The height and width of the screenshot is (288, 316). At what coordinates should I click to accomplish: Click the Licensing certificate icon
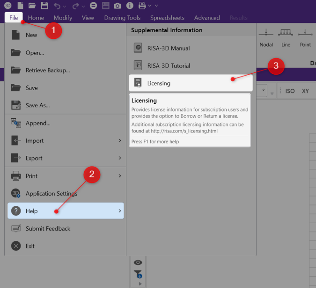[x=138, y=83]
